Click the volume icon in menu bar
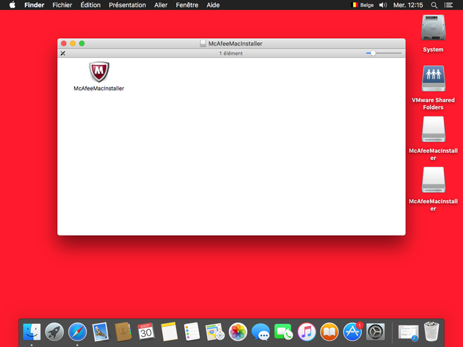463x347 pixels. point(383,5)
